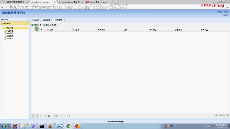
Task: Click the volume speaker tray icon
Action: [206, 126]
